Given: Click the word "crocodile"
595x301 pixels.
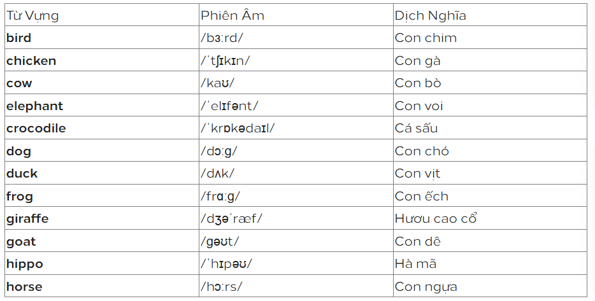Looking at the screenshot, I should pos(36,129).
